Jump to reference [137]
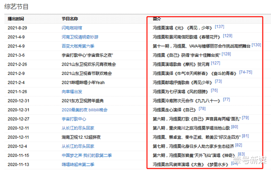The image size is (271, 170). tap(219, 27)
